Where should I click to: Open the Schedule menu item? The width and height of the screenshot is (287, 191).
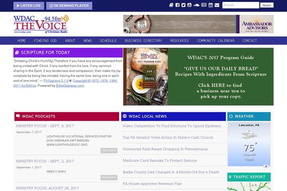[x=109, y=41]
